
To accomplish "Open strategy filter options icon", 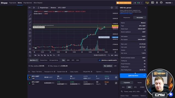I will tap(145, 91).
